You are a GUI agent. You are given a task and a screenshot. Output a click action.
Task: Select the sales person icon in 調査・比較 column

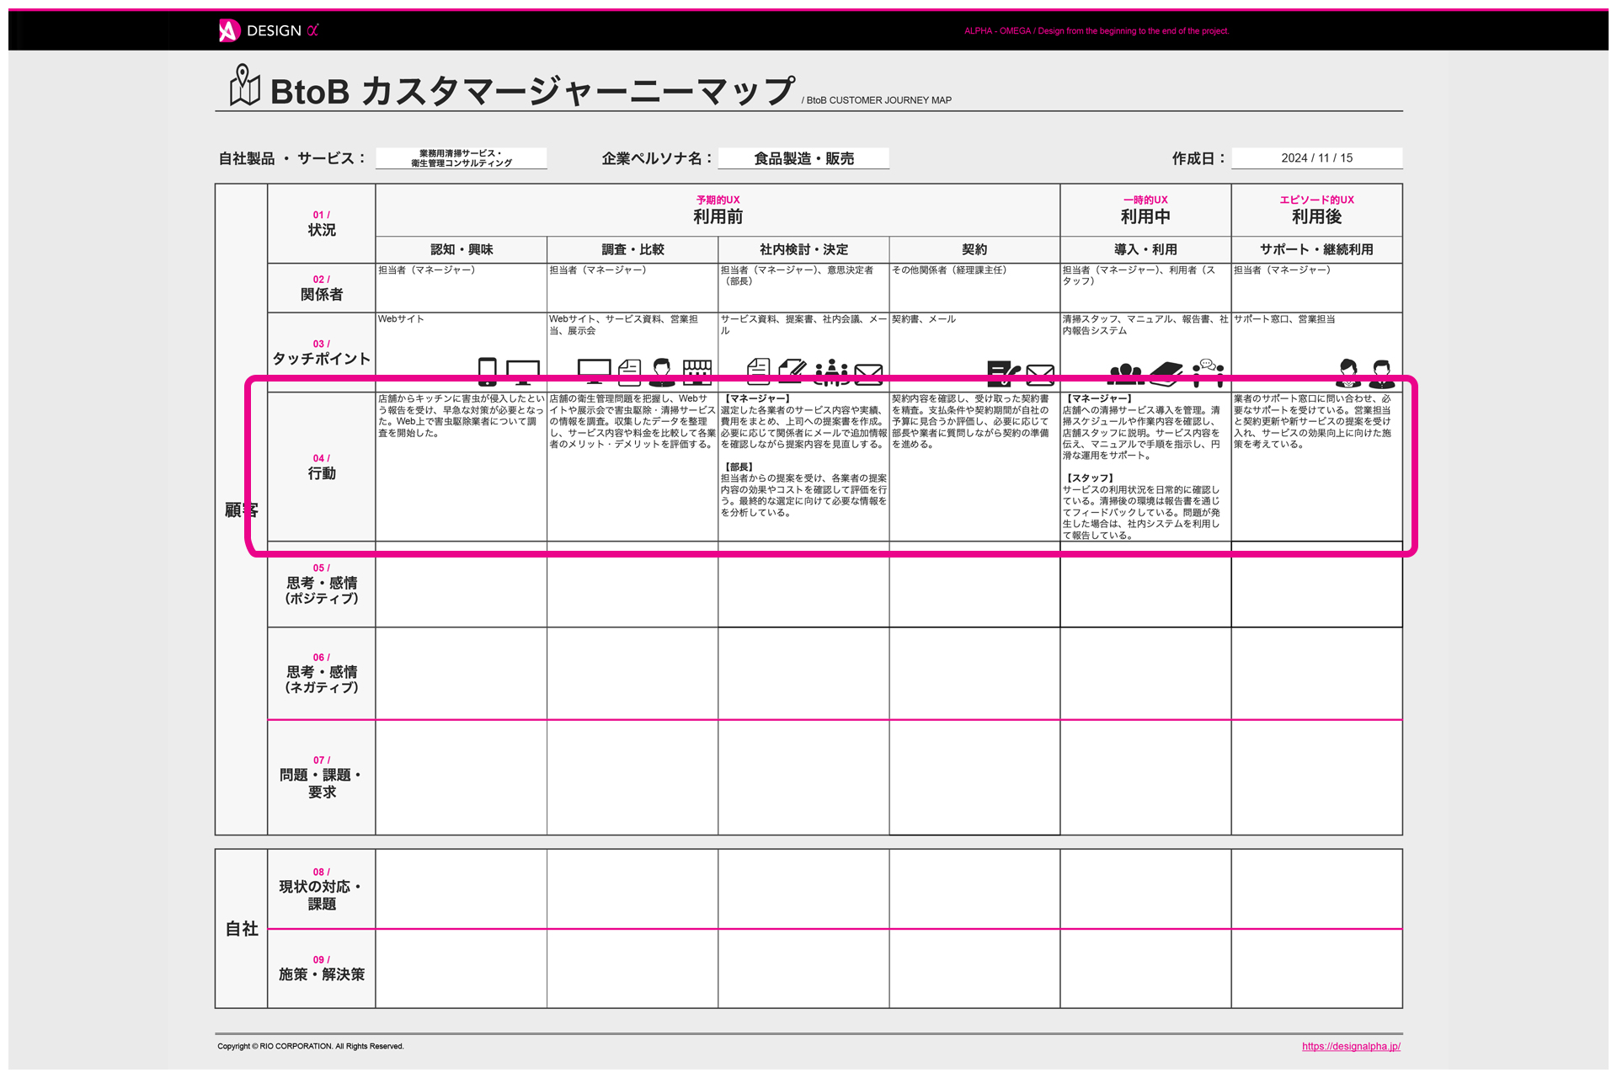tap(663, 371)
